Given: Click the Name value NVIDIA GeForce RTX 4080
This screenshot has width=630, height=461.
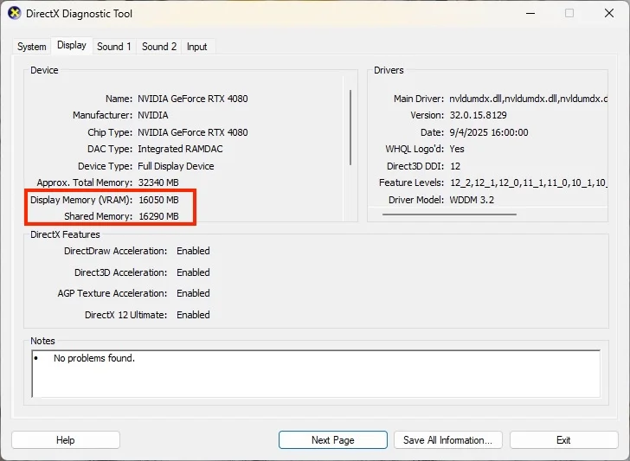Looking at the screenshot, I should point(192,99).
